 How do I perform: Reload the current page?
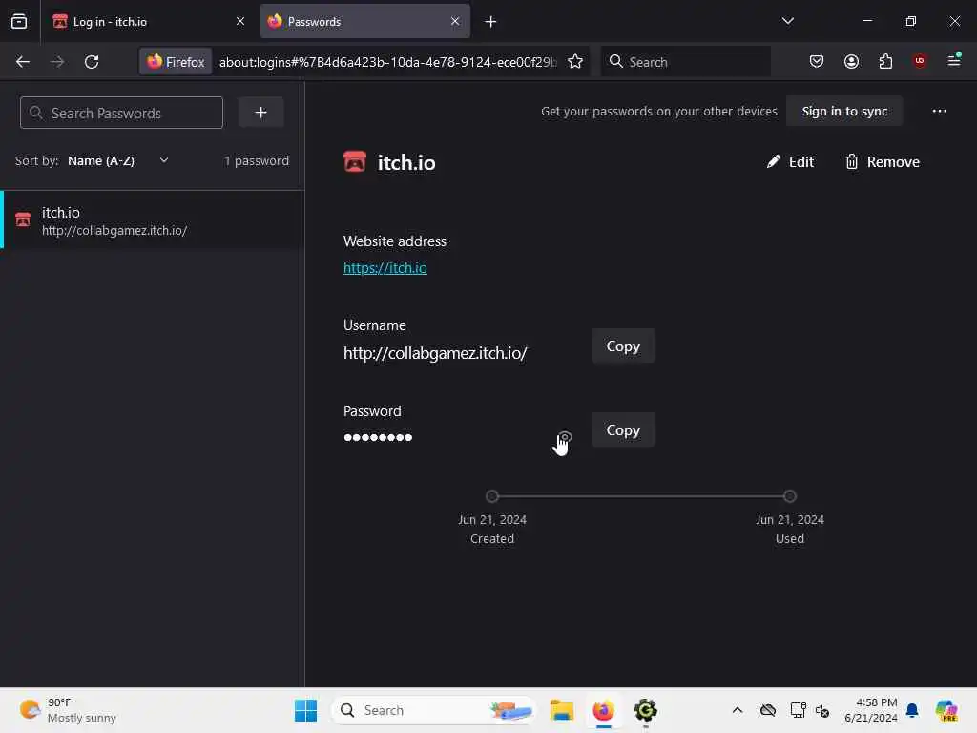pos(92,62)
